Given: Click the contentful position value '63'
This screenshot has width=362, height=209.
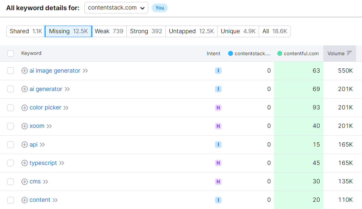Looking at the screenshot, I should [x=316, y=71].
